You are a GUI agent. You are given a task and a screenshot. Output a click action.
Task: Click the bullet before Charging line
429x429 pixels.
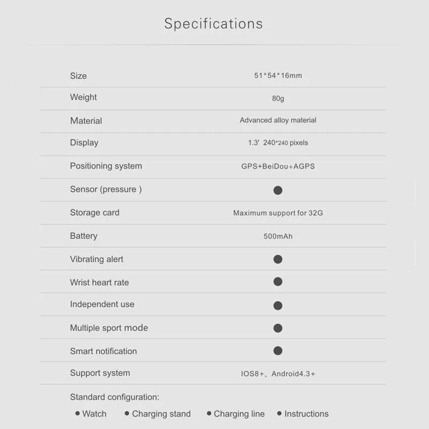point(209,413)
